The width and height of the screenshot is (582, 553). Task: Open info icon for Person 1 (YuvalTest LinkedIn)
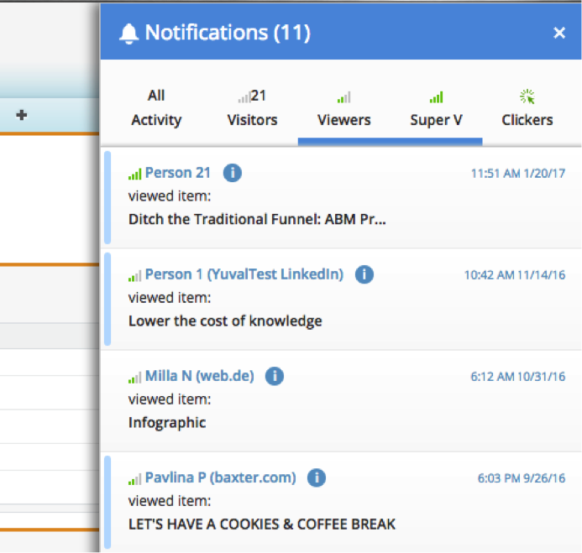tap(364, 274)
